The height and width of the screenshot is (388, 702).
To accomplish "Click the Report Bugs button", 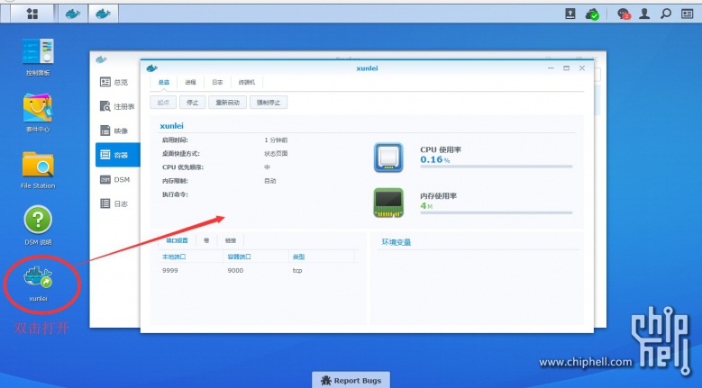I will point(351,381).
